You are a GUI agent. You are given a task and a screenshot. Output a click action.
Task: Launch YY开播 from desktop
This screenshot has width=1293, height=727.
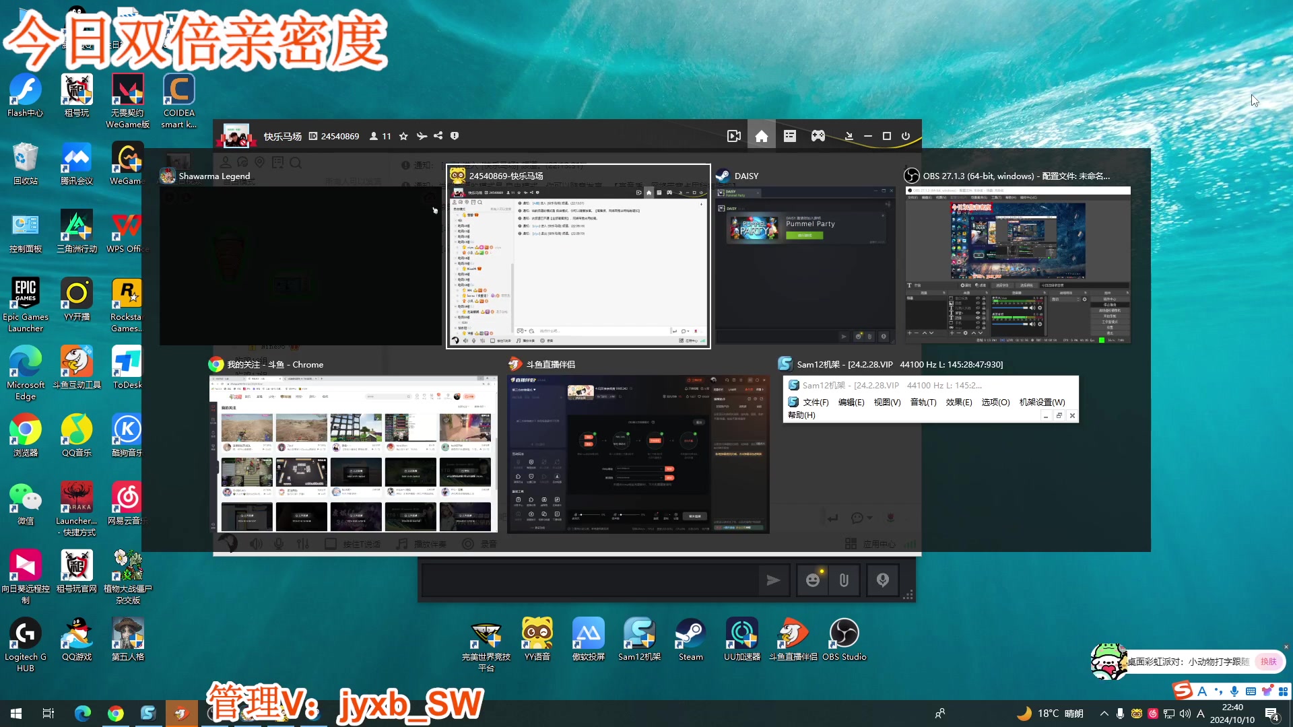[x=77, y=299]
